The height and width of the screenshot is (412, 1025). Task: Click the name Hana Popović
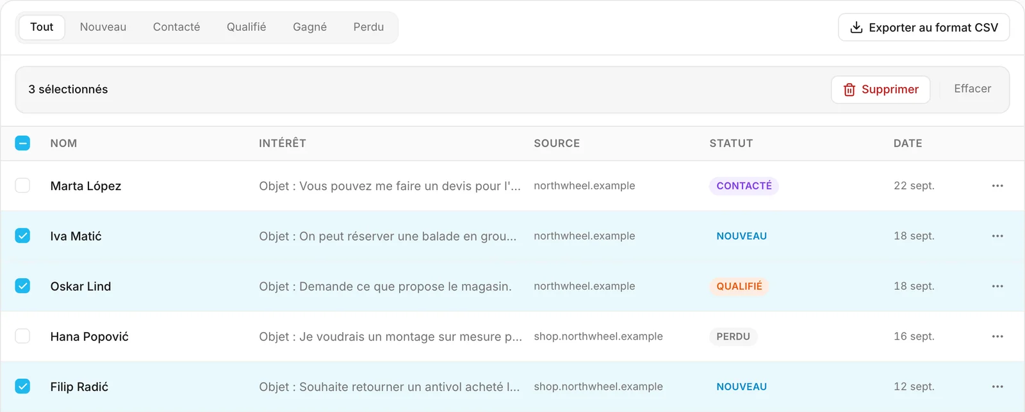coord(90,337)
